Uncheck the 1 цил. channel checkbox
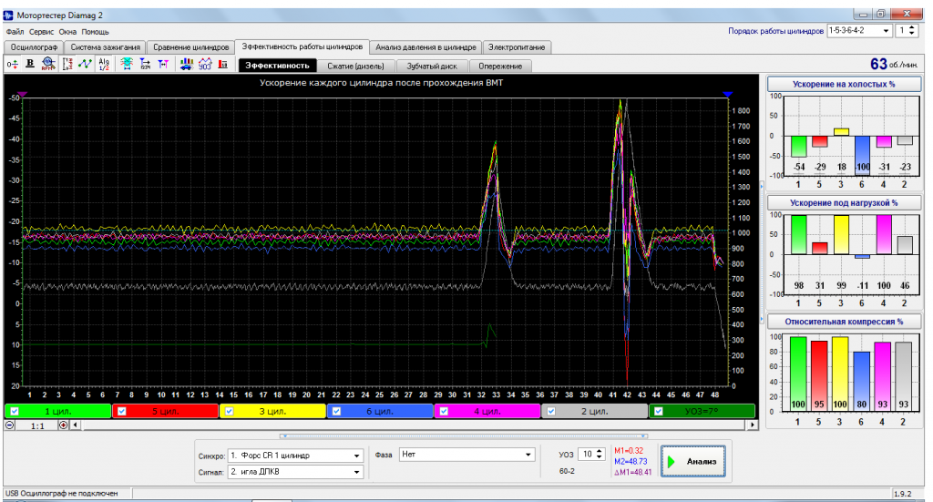This screenshot has height=502, width=933. [15, 411]
